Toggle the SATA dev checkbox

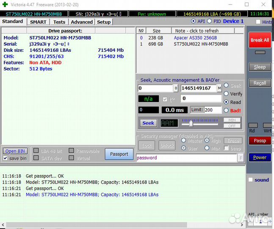click(36, 158)
